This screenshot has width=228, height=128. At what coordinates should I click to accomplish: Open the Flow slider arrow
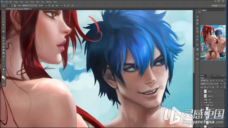tap(65, 6)
